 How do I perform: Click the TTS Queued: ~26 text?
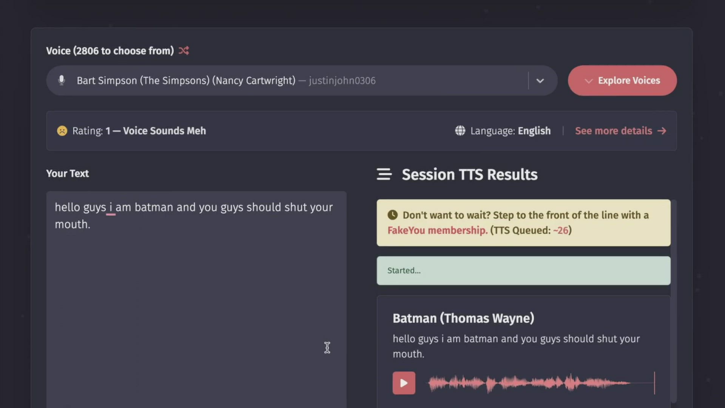click(x=531, y=230)
